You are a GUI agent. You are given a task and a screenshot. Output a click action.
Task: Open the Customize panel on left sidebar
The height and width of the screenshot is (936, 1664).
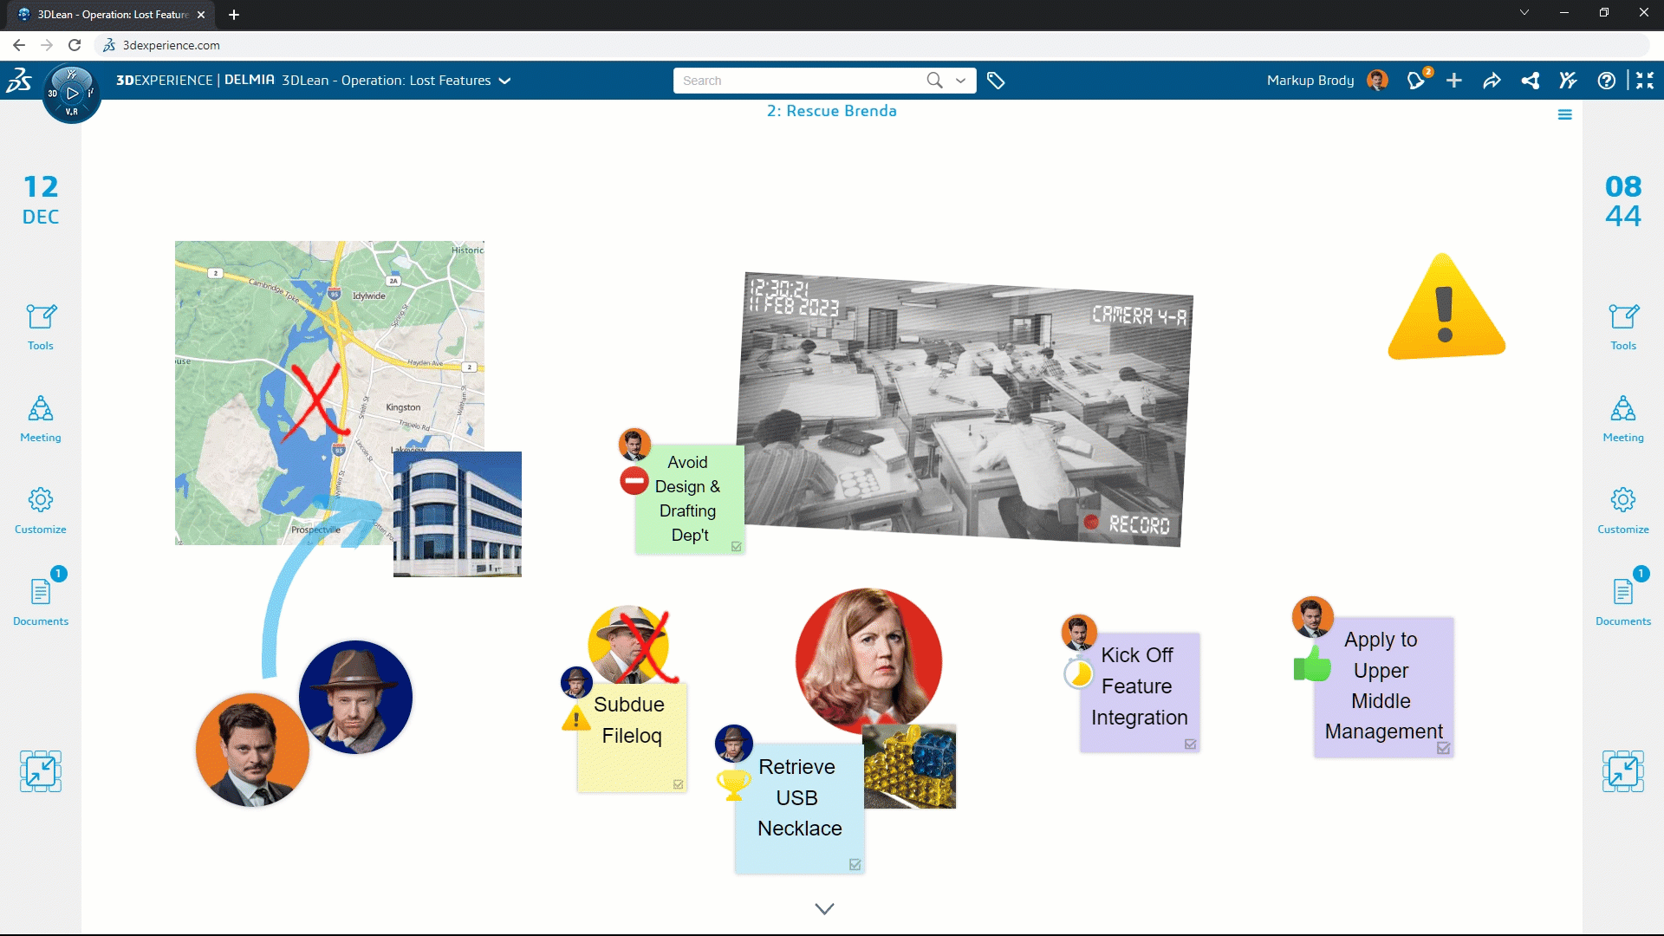click(39, 509)
